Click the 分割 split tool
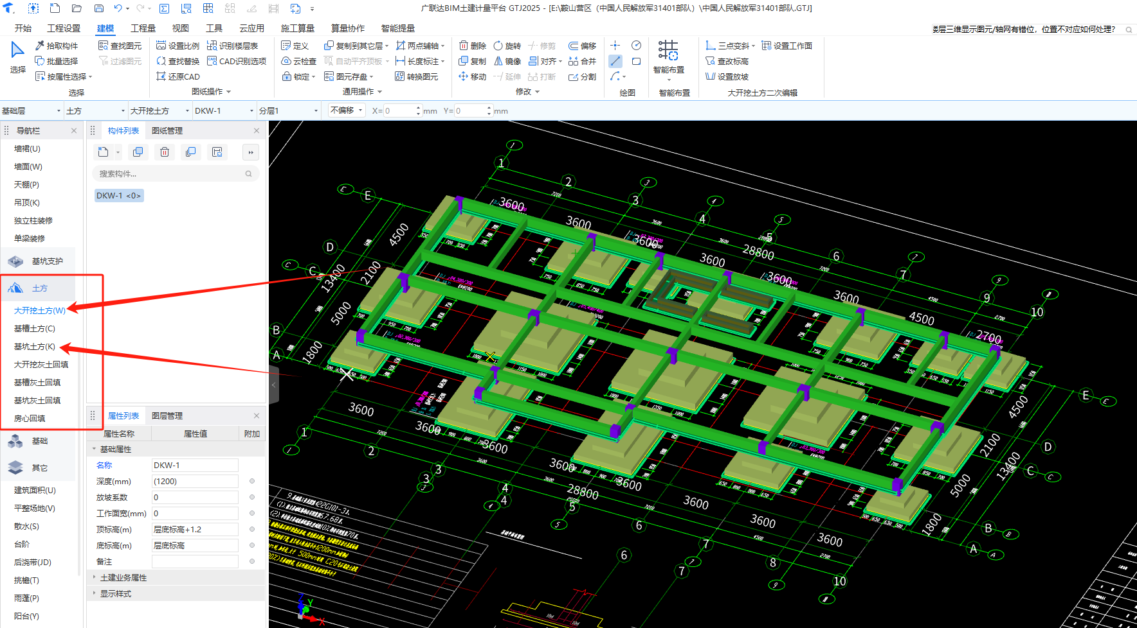Image resolution: width=1137 pixels, height=628 pixels. [583, 76]
